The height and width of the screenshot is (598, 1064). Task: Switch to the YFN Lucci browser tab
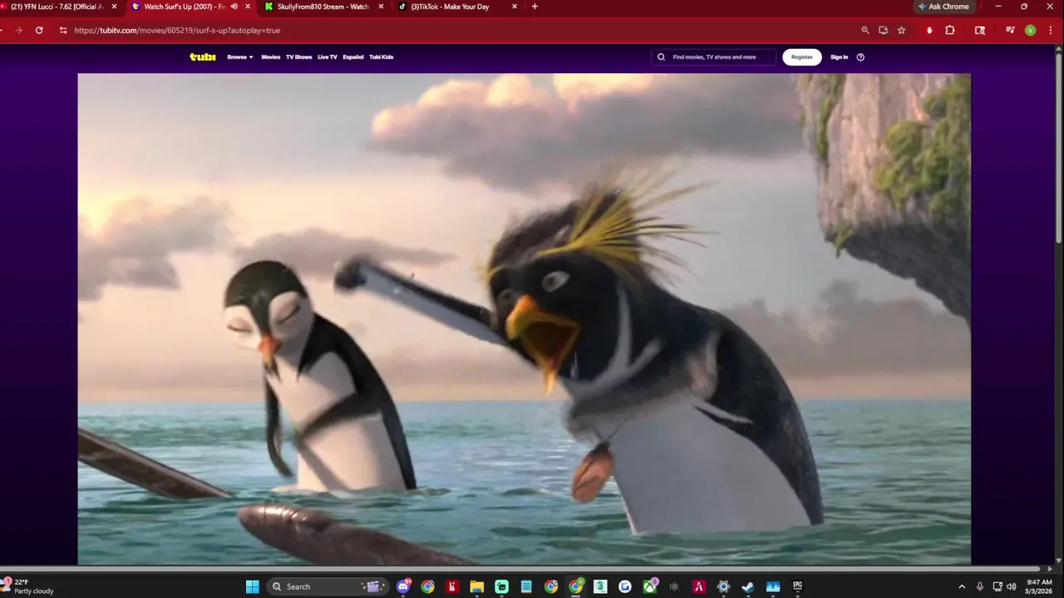point(58,7)
